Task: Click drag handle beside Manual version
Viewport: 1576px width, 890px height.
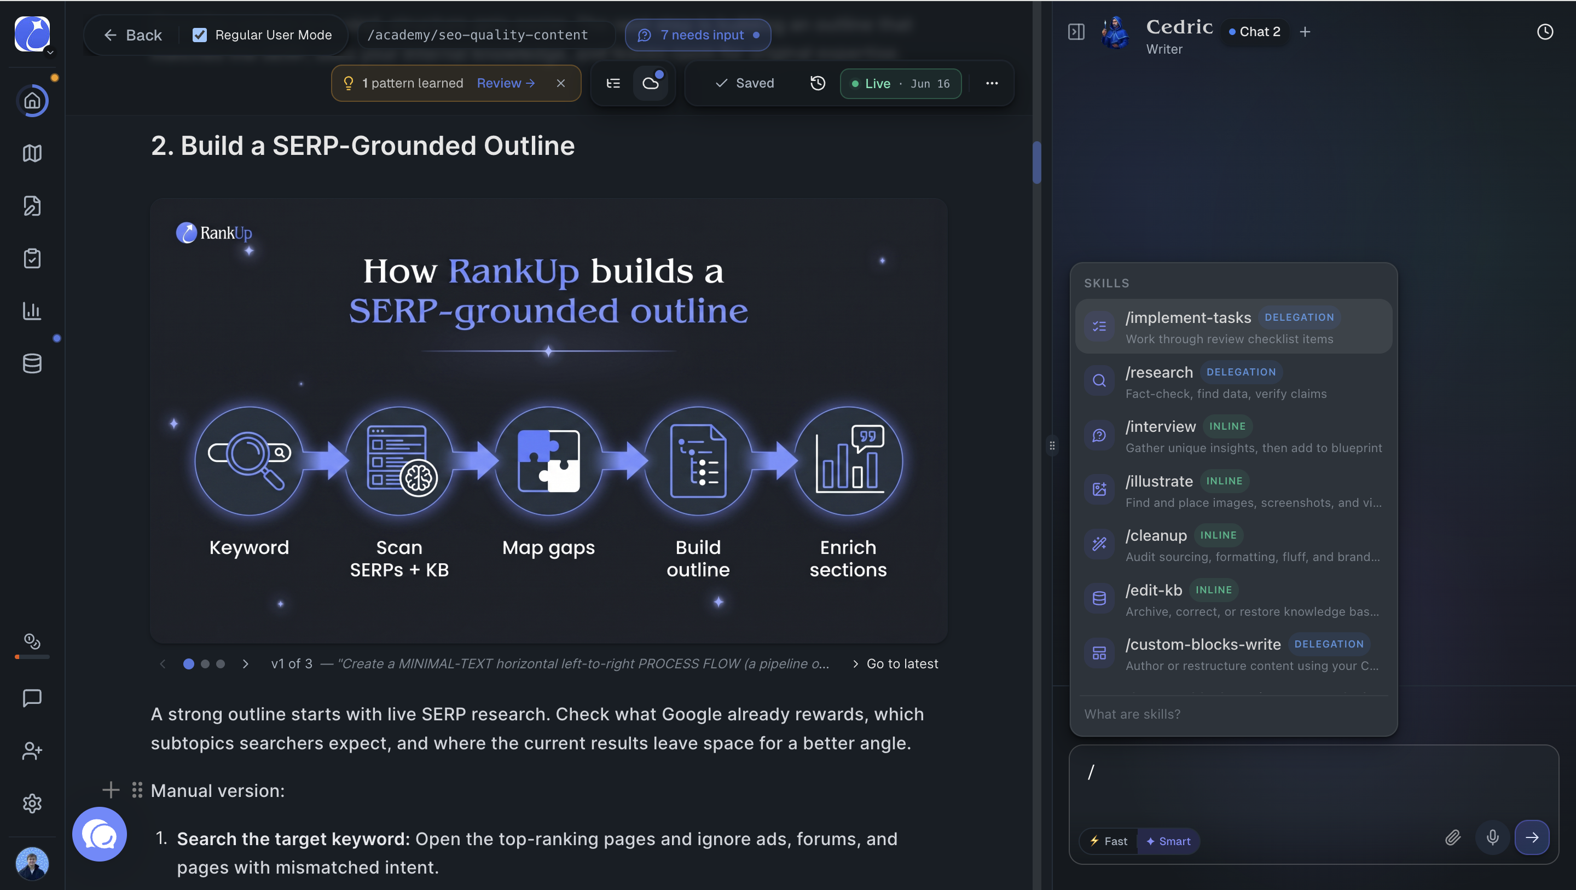Action: coord(137,790)
